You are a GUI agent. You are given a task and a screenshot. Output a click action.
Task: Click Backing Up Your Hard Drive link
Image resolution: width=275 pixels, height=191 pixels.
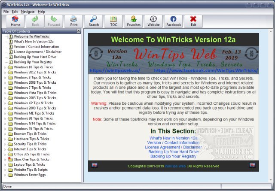tap(173, 152)
